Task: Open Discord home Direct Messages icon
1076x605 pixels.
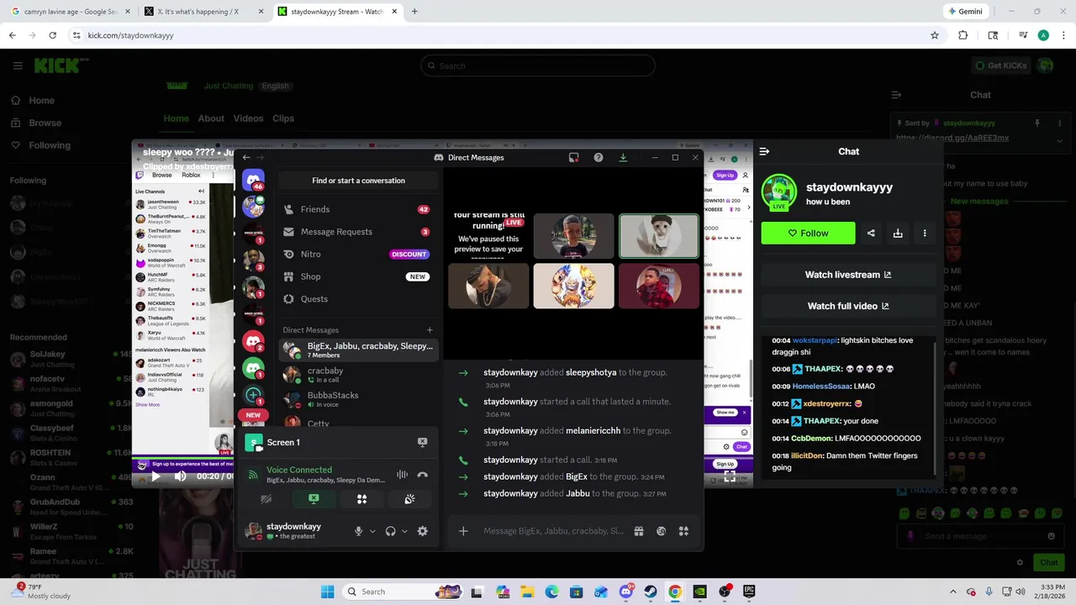Action: pos(253,178)
